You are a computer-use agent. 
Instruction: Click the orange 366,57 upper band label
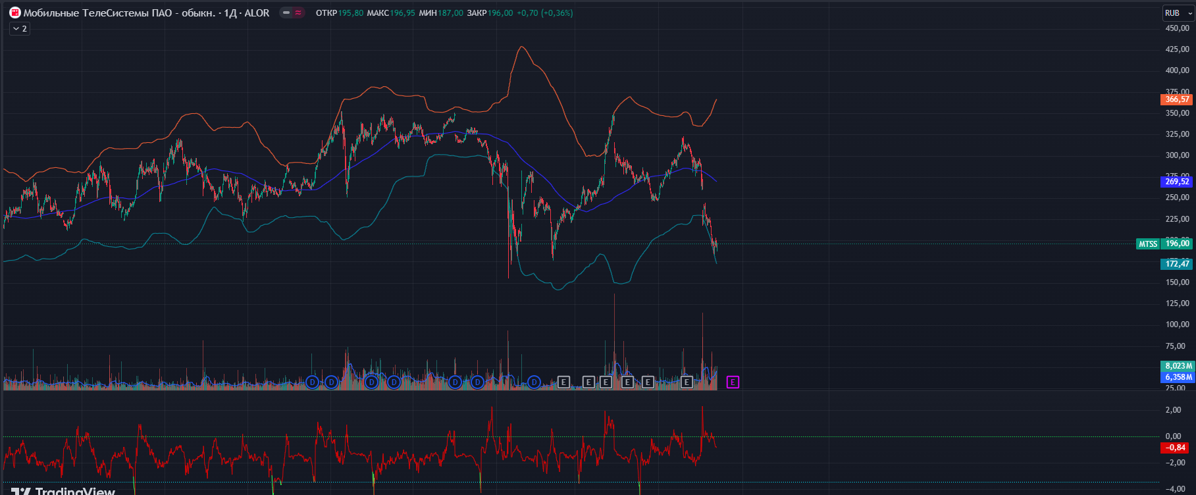click(x=1177, y=99)
